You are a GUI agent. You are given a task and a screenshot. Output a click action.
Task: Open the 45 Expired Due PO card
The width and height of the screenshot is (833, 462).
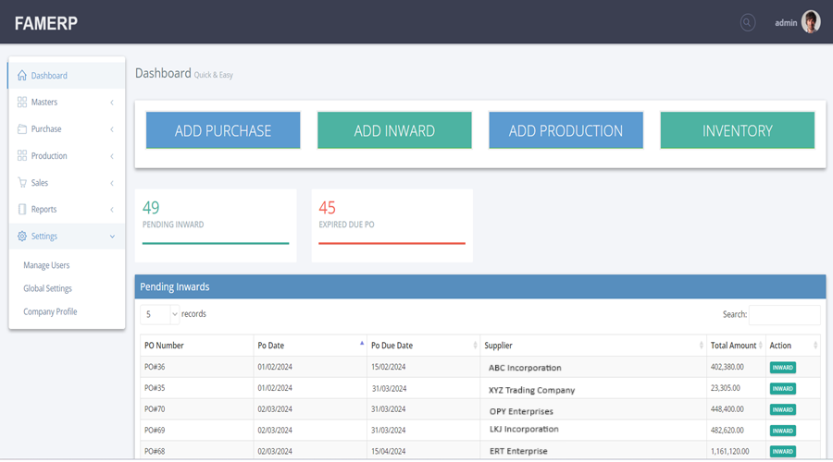click(x=392, y=225)
